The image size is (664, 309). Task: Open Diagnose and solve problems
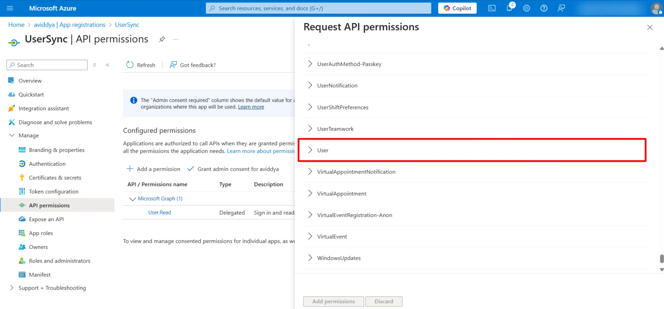point(55,122)
